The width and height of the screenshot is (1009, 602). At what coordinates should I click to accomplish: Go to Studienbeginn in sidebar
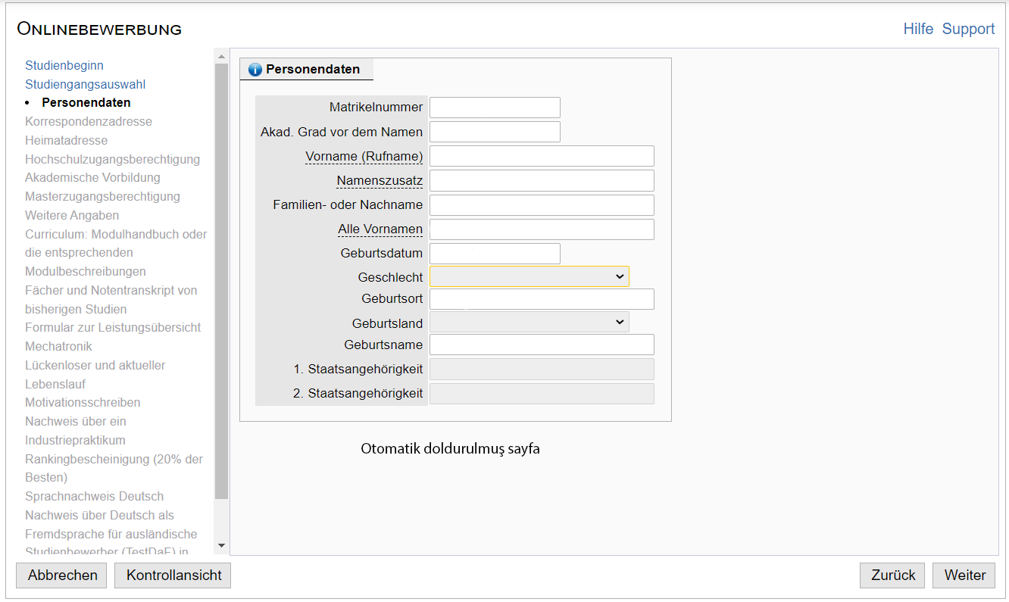point(64,66)
